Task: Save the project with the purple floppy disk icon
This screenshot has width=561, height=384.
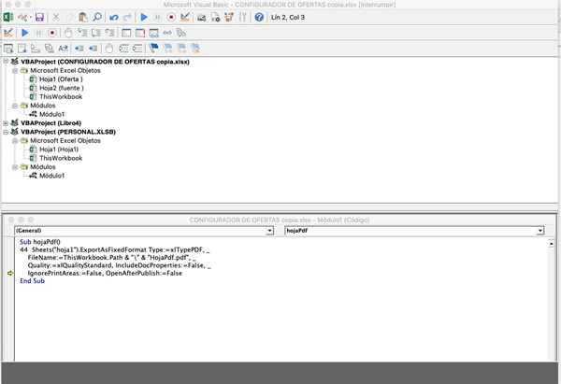Action: [x=39, y=17]
